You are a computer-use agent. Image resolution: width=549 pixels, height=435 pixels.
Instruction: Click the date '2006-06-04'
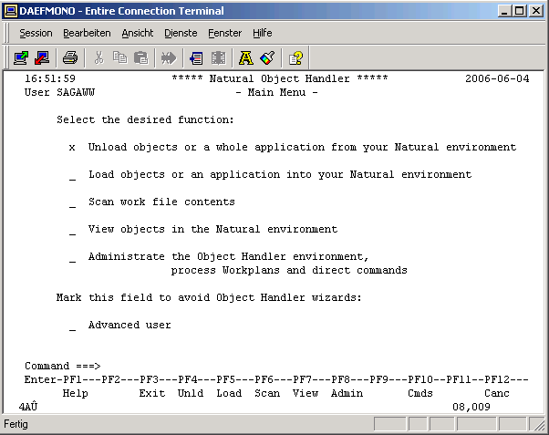(497, 78)
